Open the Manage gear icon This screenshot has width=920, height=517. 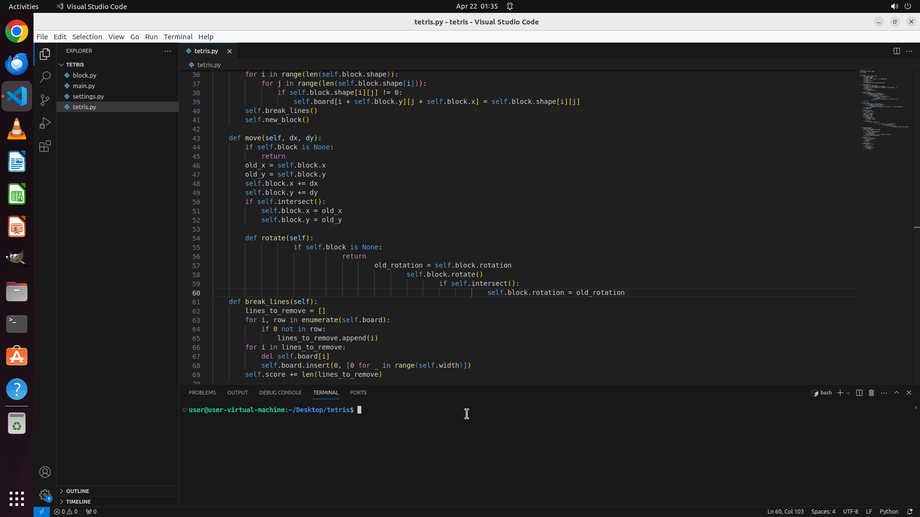pyautogui.click(x=45, y=495)
